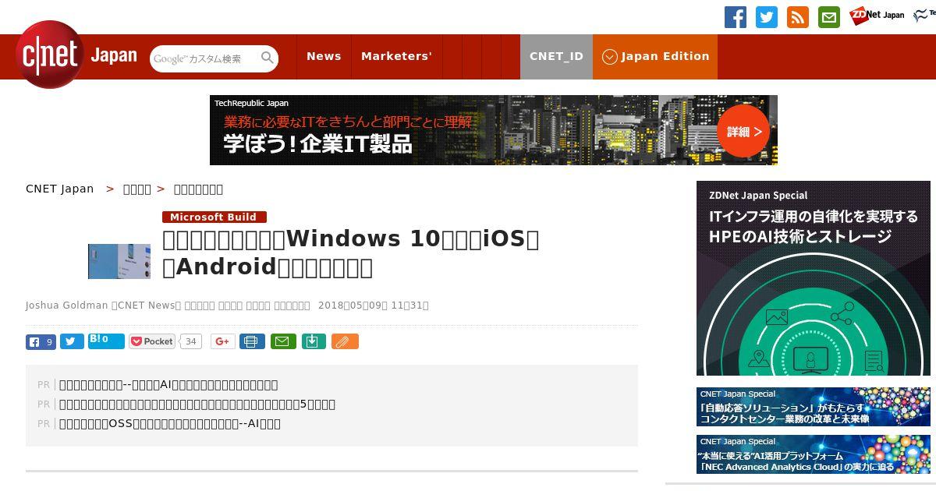
Task: Click the magnifier search icon
Action: (267, 58)
